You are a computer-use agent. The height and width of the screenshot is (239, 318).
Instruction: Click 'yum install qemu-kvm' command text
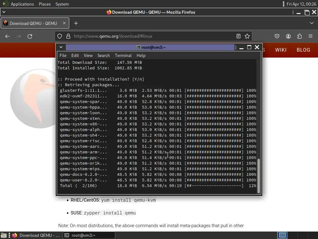tap(128, 200)
